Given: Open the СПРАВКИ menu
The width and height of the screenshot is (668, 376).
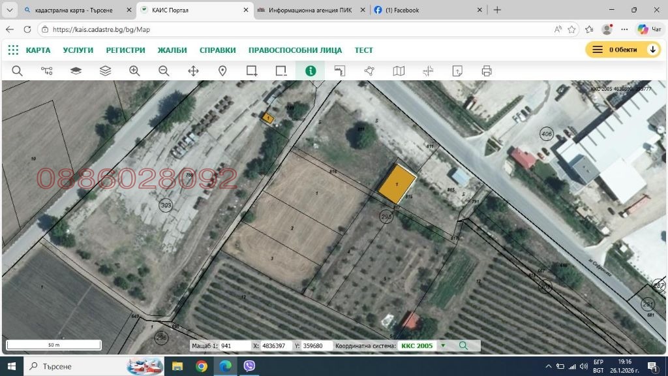Looking at the screenshot, I should pyautogui.click(x=217, y=50).
